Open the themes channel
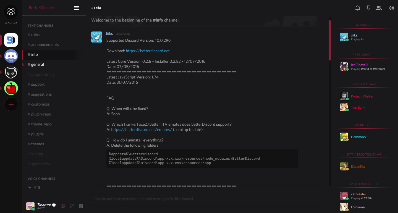398x213 pixels. click(54, 144)
